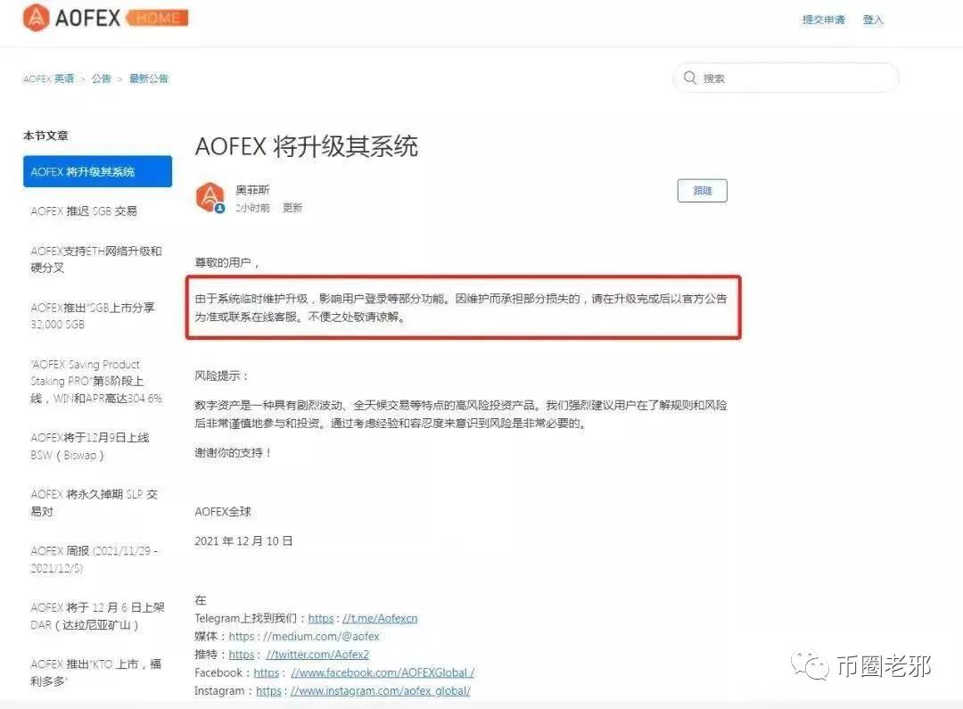The height and width of the screenshot is (709, 963).
Task: Open the 提交申请 link in the header
Action: 822,19
